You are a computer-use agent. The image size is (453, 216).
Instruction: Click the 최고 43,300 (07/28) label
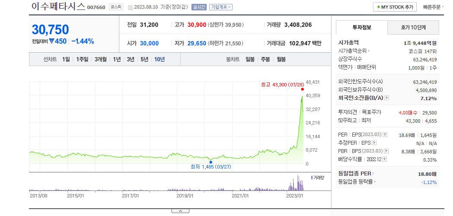[282, 85]
